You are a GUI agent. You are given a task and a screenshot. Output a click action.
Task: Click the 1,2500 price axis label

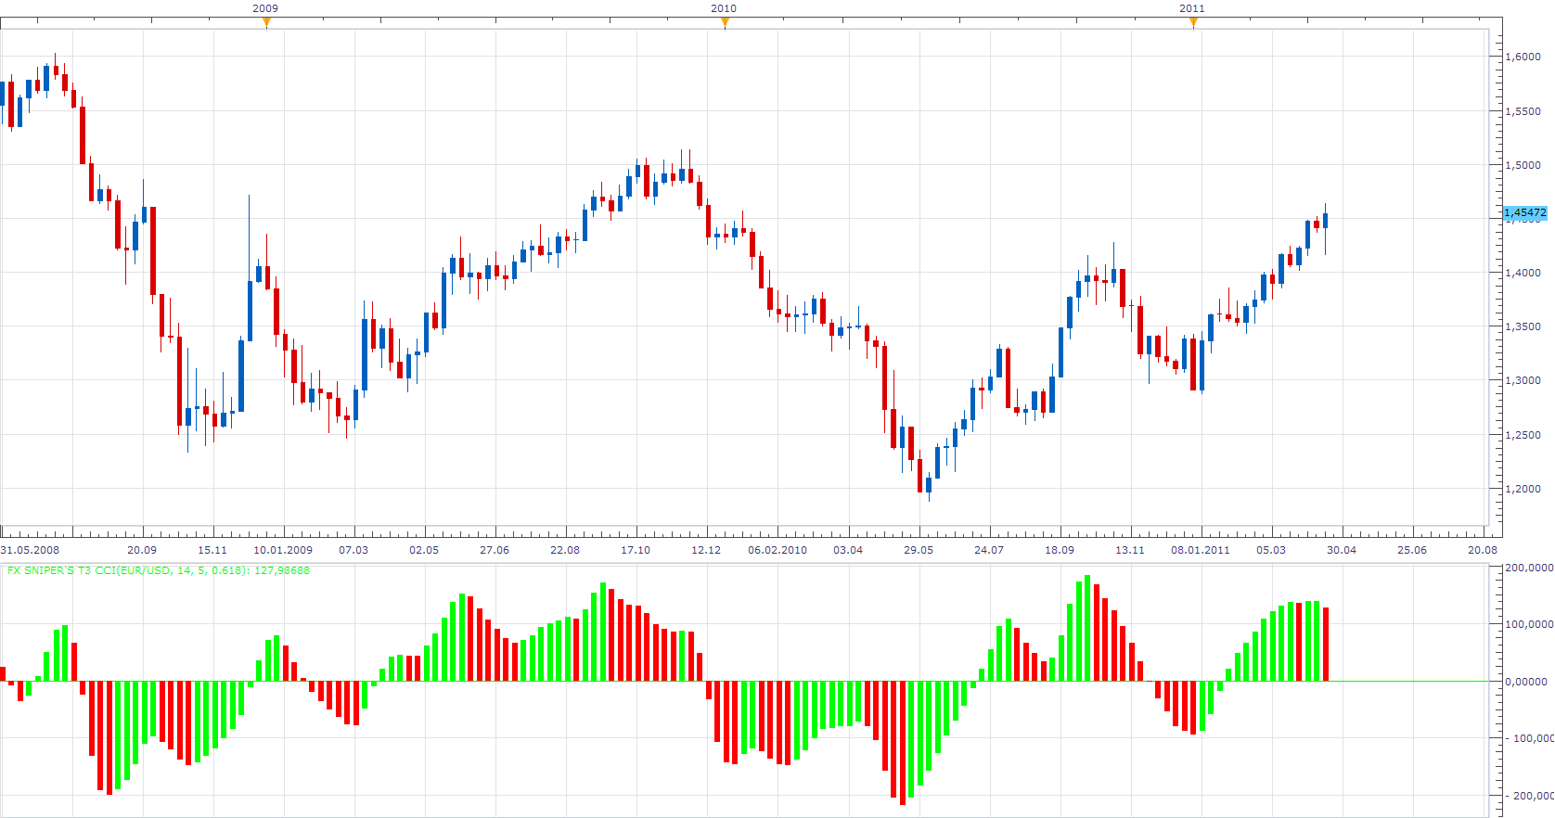1523,435
